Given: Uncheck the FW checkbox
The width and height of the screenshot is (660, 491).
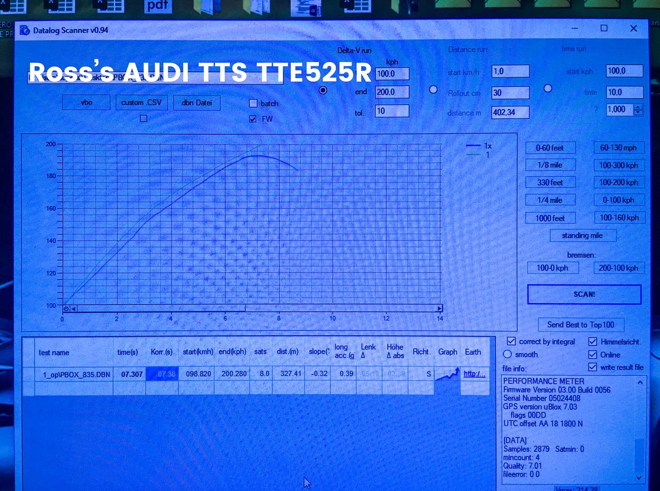Looking at the screenshot, I should (253, 119).
